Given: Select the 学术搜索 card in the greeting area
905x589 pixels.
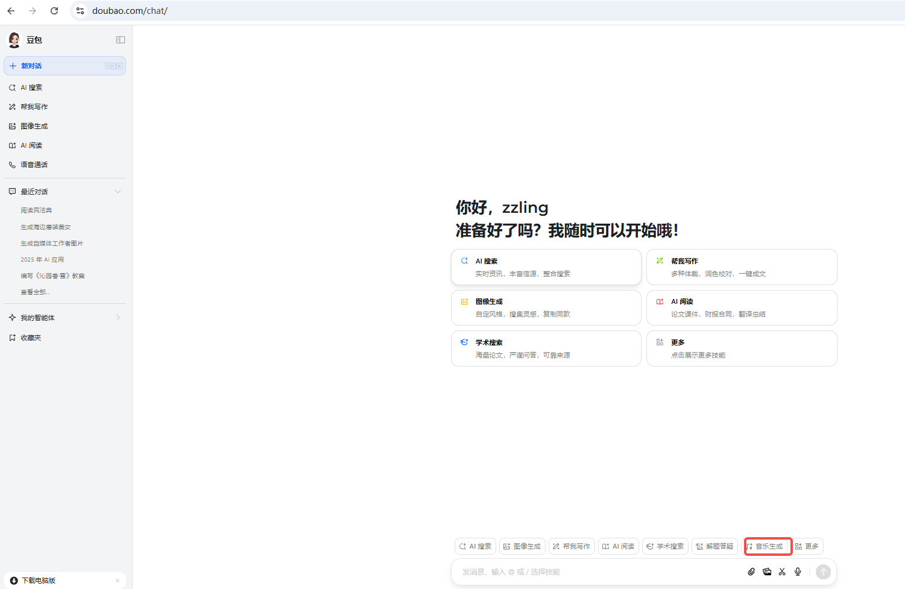Looking at the screenshot, I should pos(546,348).
